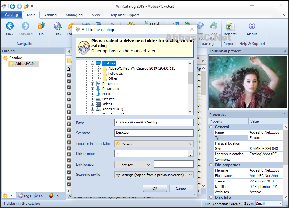Switch to the Adding ribbon tab
This screenshot has height=208, width=289.
[50, 15]
